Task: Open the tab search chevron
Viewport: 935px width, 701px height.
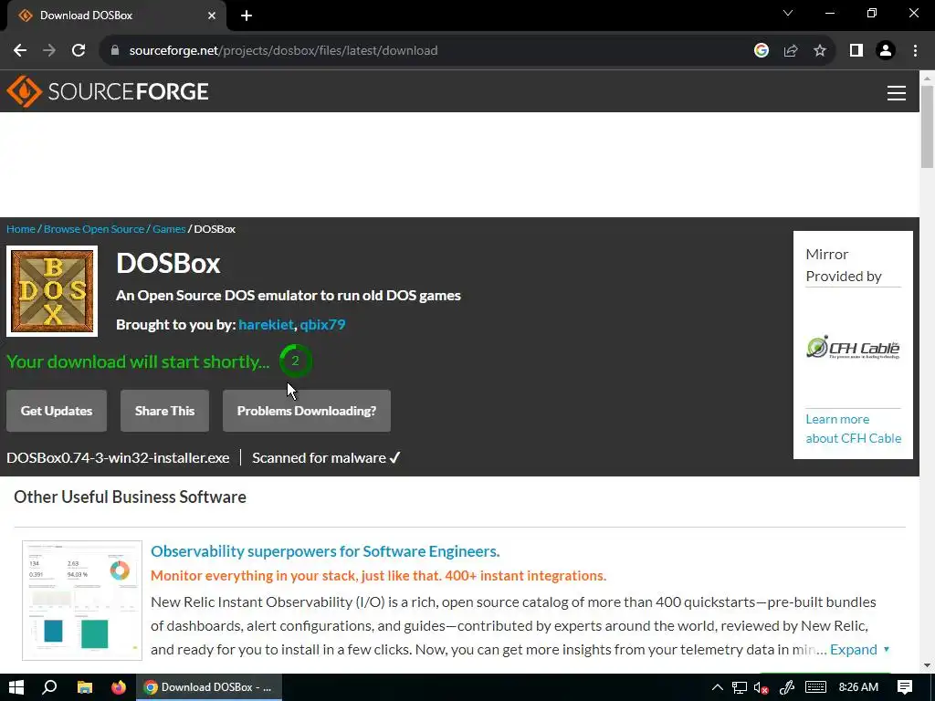Action: click(788, 13)
